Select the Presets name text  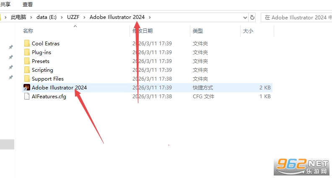(x=41, y=61)
